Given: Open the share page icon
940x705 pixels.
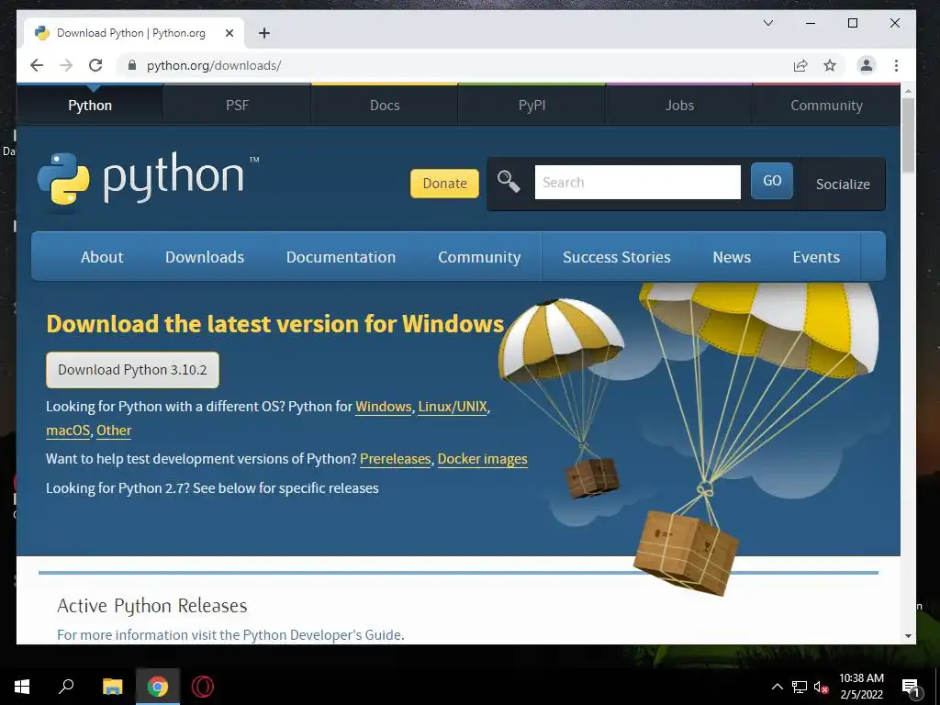Looking at the screenshot, I should coord(800,65).
